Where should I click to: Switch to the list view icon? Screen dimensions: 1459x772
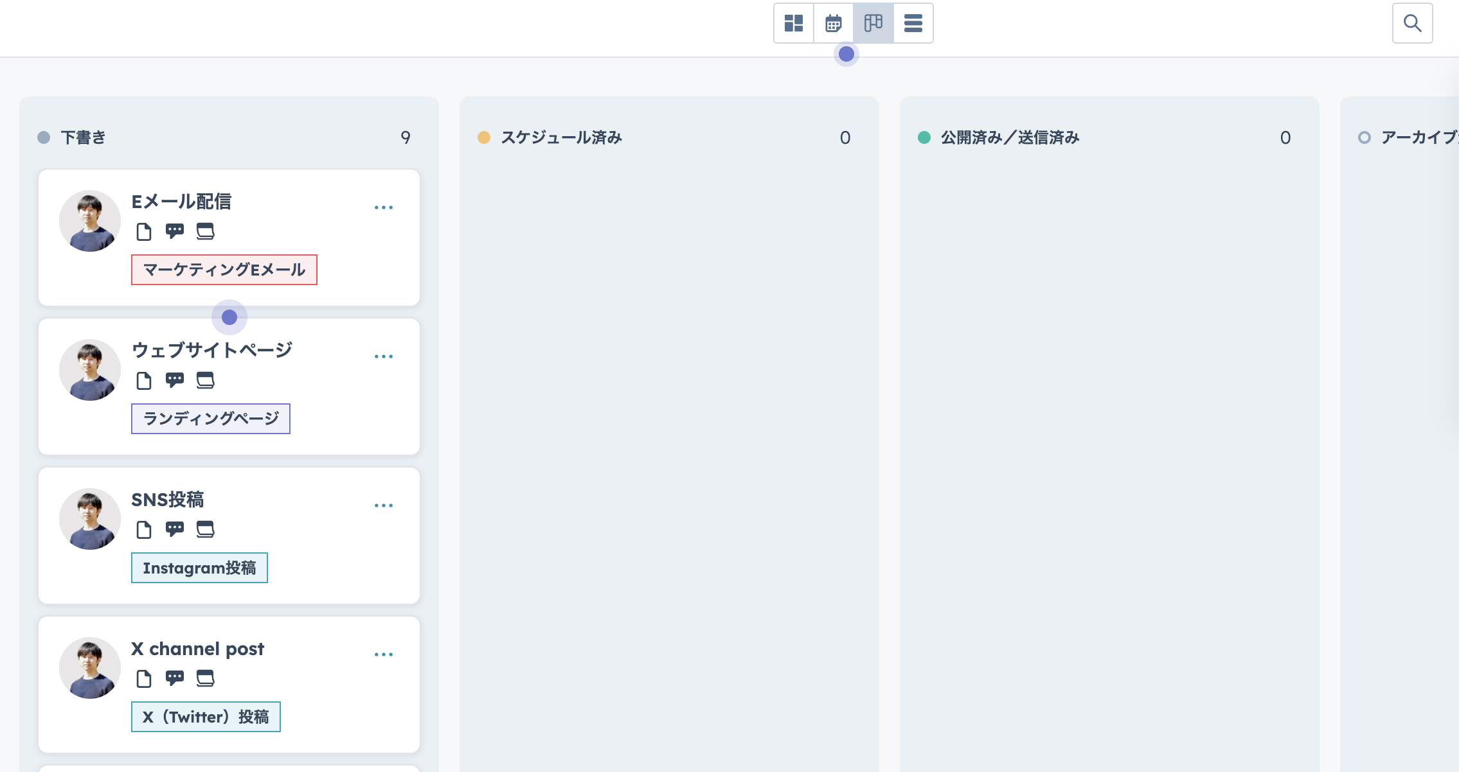[x=913, y=23]
